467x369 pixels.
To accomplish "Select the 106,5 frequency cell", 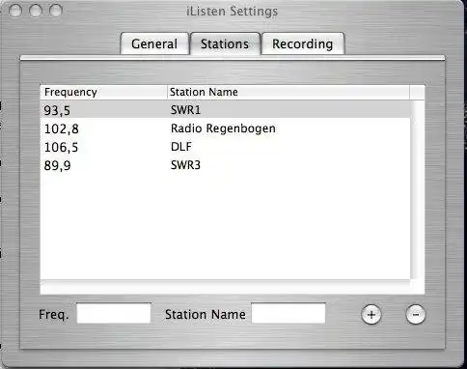I will pos(61,147).
